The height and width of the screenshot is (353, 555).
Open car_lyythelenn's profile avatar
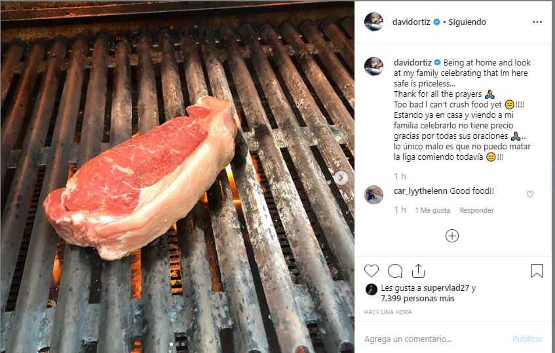(x=373, y=195)
